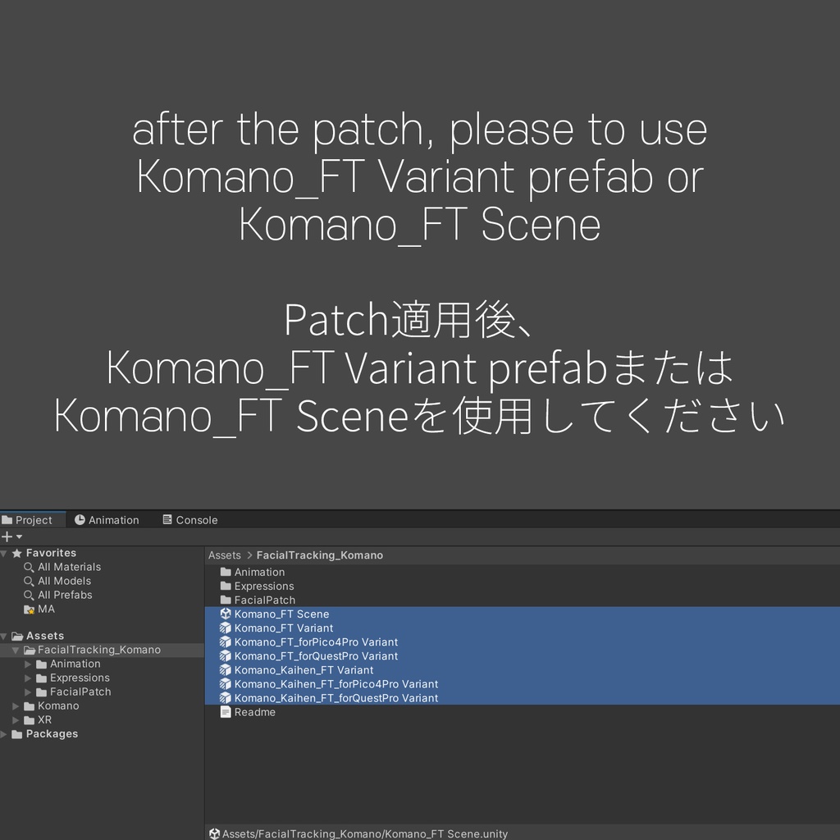
Task: Select 'Komano_Kaihen_FT Variant' file name
Action: (304, 669)
